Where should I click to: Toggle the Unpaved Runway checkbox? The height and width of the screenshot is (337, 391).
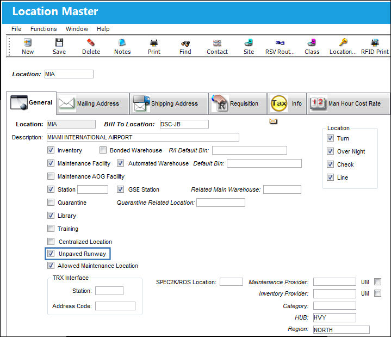pos(51,254)
